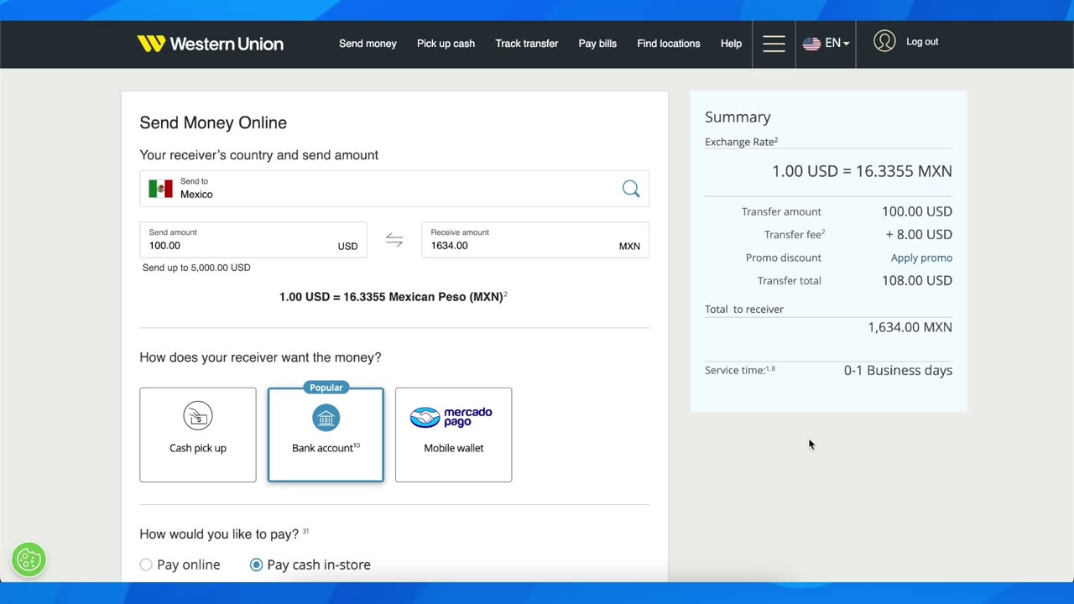Click the MXN currency label in Receive amount
This screenshot has width=1074, height=604.
[x=629, y=247]
